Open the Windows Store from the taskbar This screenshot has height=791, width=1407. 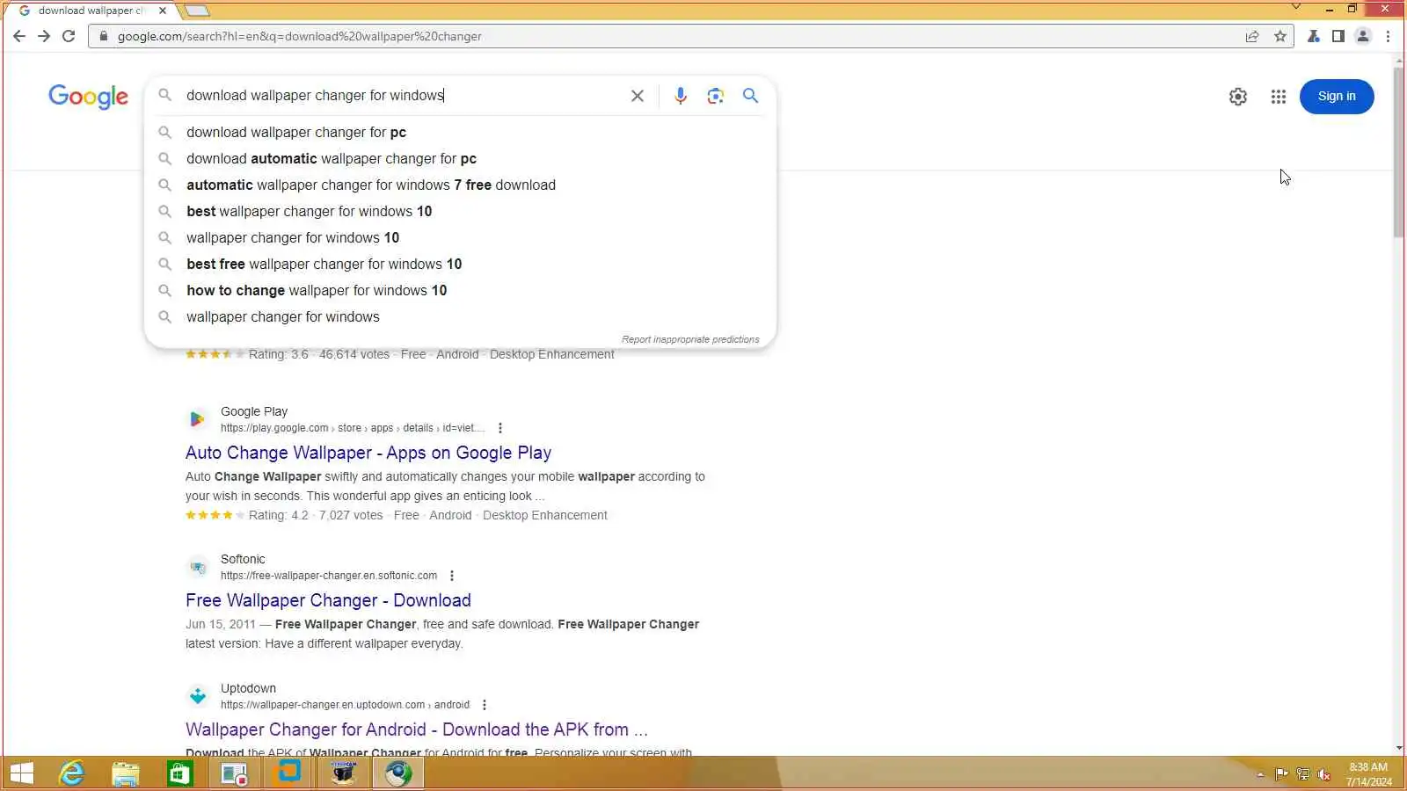click(x=180, y=773)
